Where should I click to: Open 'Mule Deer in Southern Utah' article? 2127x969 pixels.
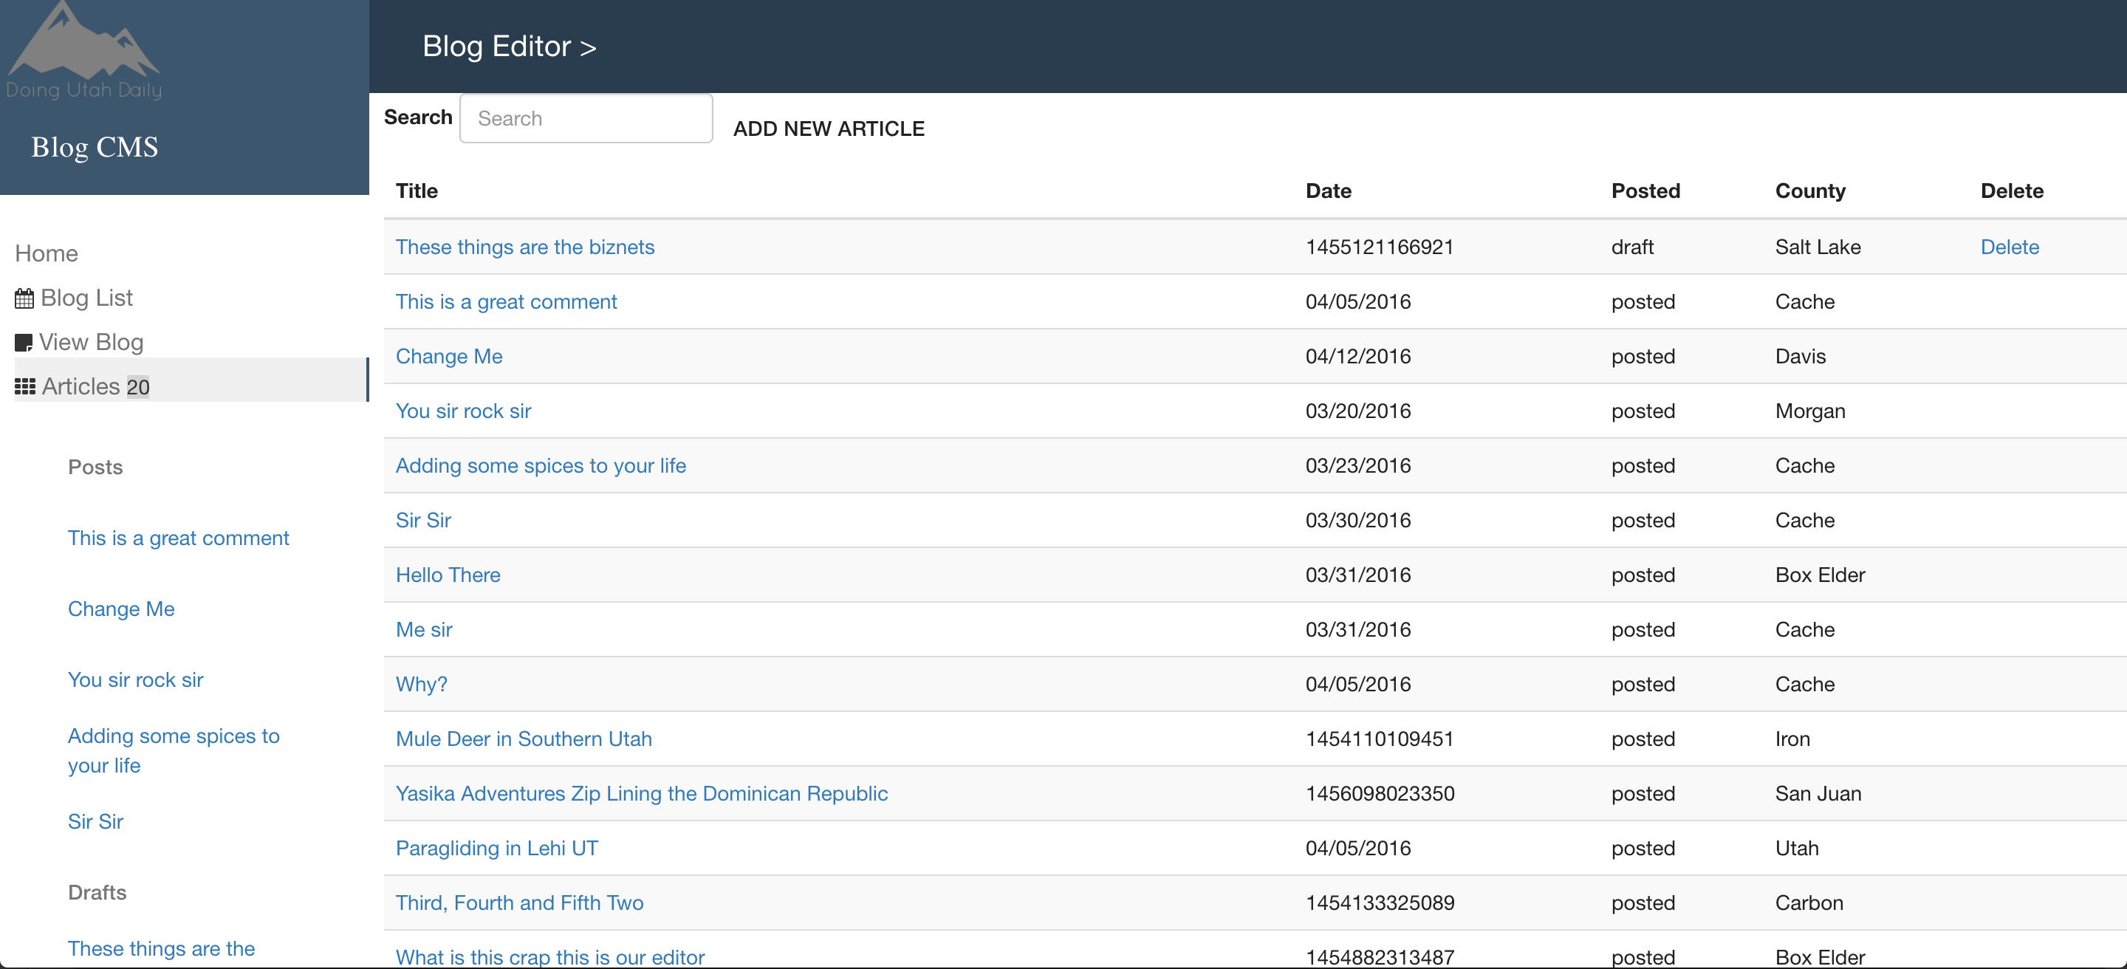[524, 739]
